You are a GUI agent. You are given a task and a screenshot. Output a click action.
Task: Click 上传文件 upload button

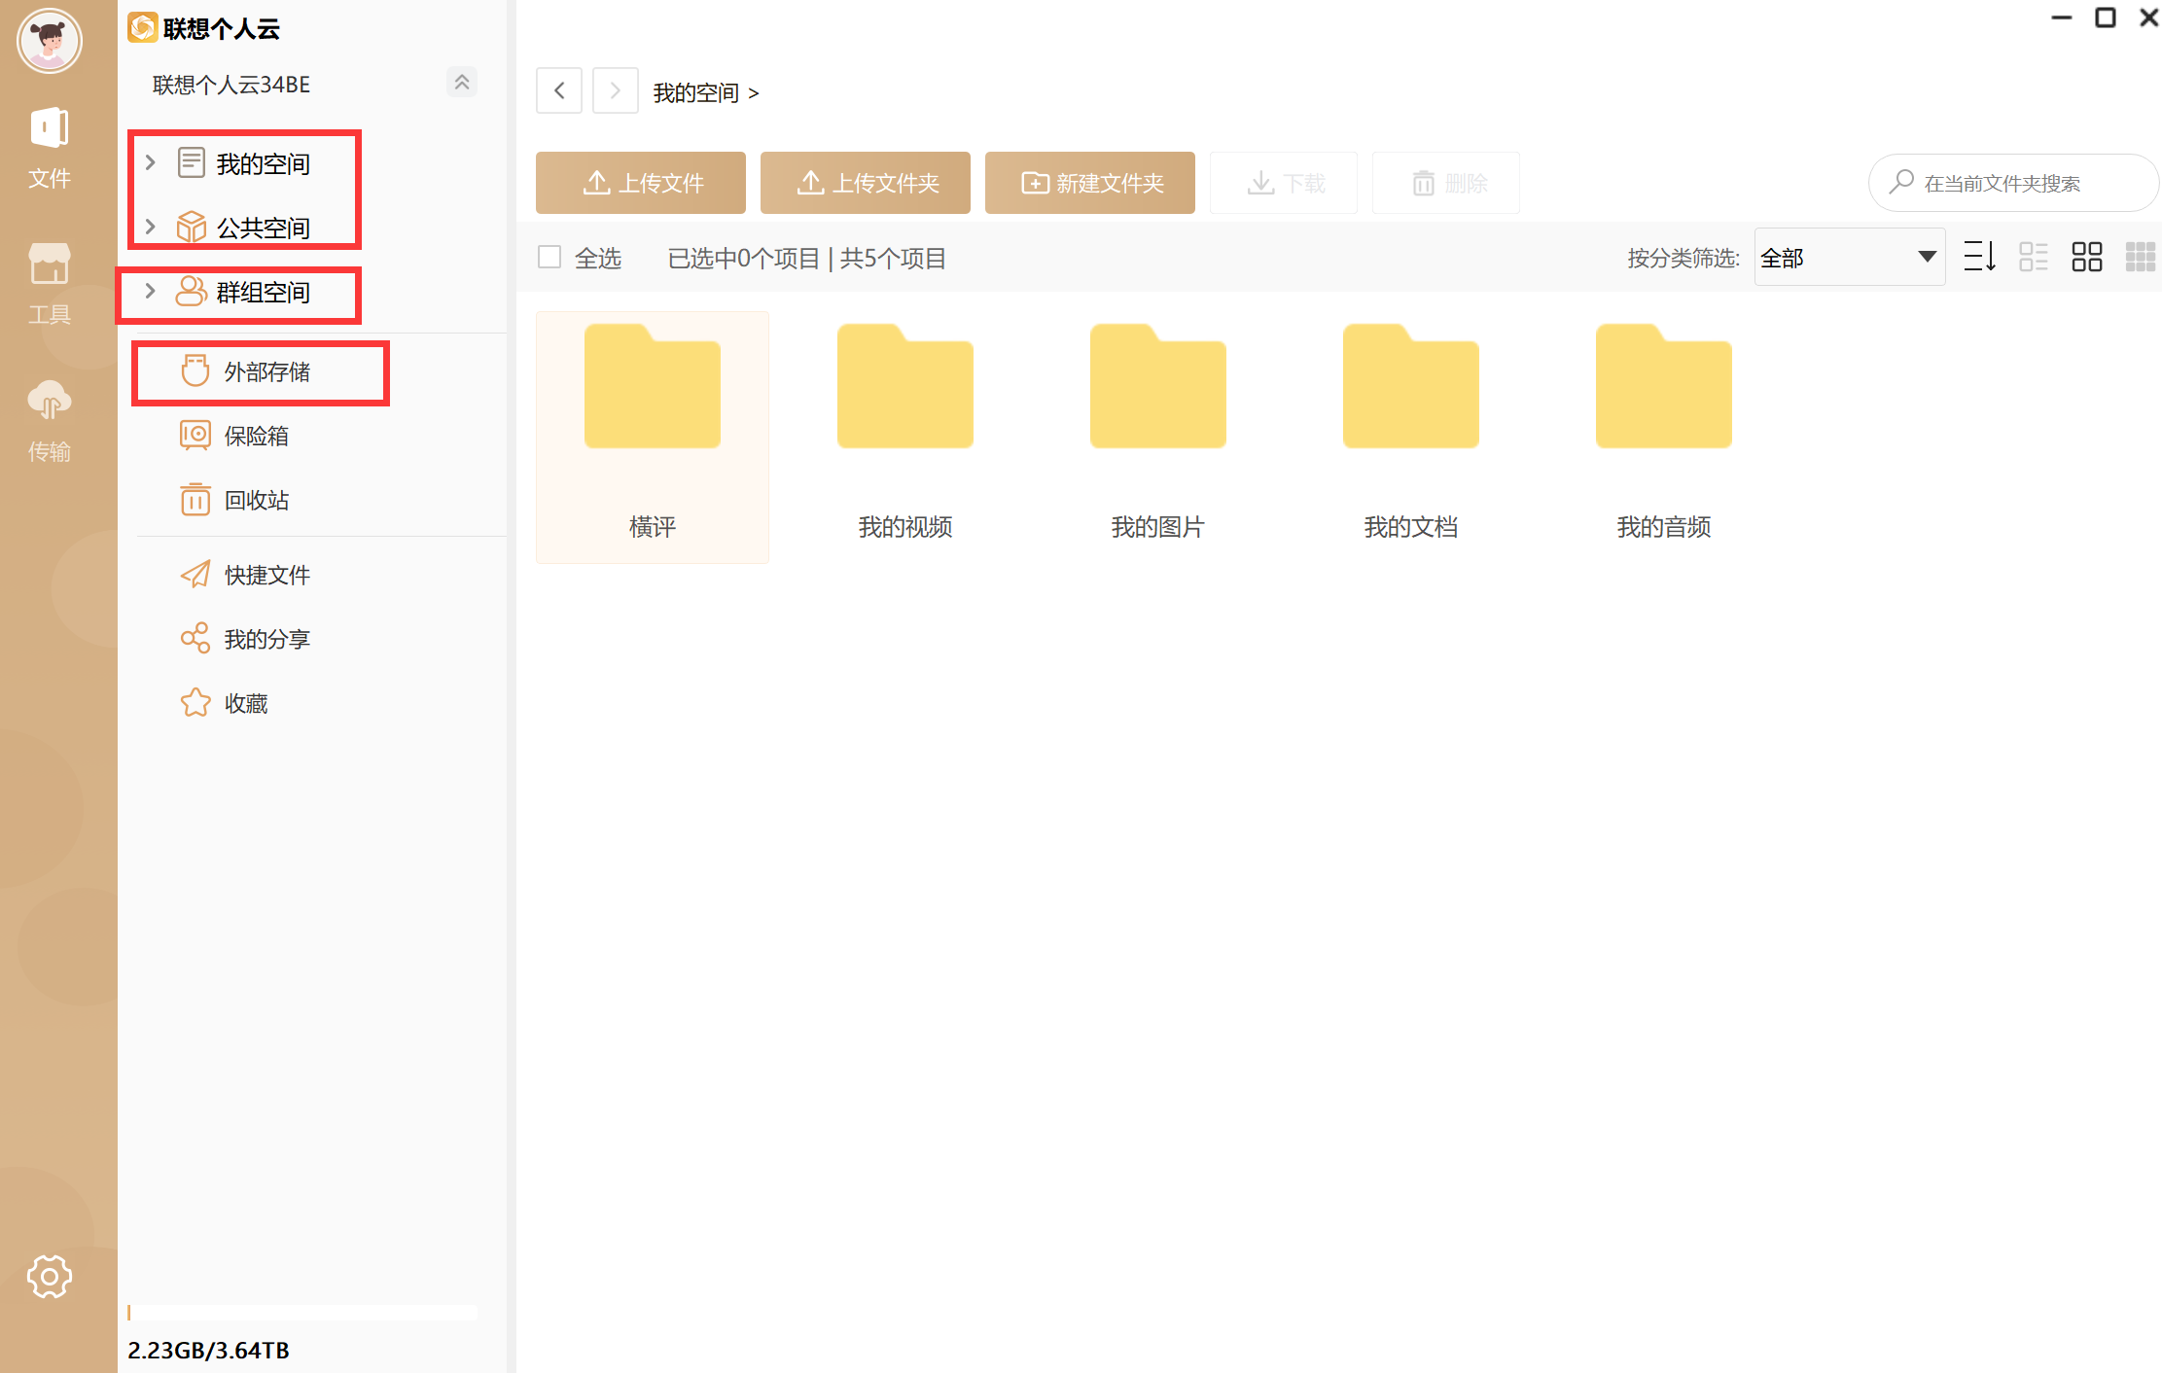(640, 183)
